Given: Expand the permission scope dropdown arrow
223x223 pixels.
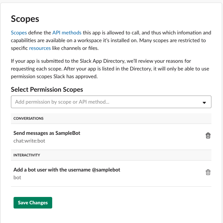Looking at the screenshot, I should click(204, 102).
